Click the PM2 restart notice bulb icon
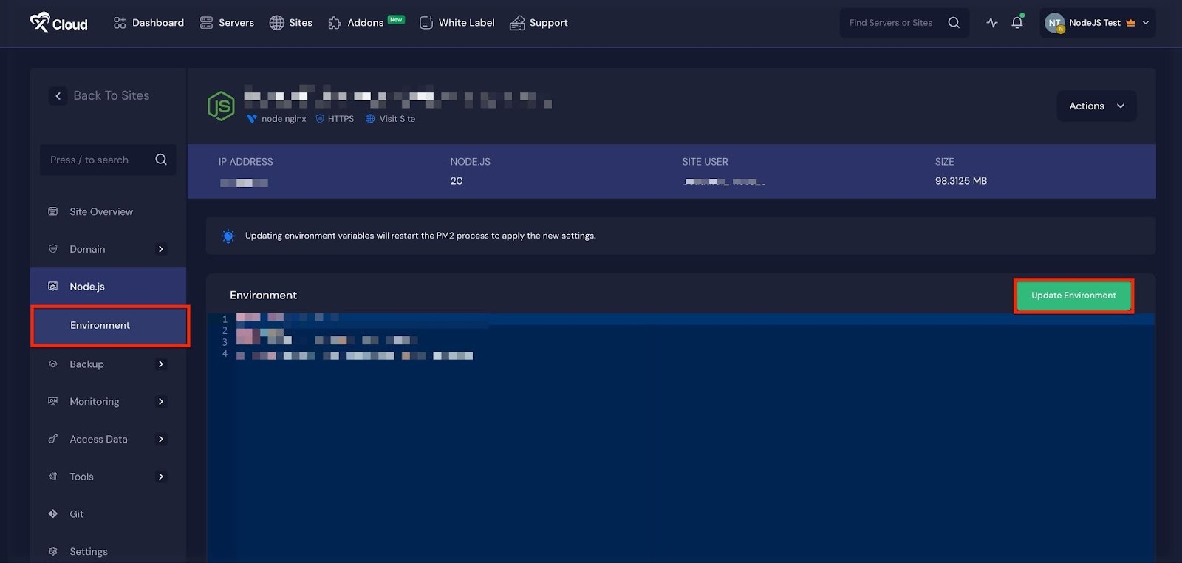1182x563 pixels. click(x=228, y=236)
